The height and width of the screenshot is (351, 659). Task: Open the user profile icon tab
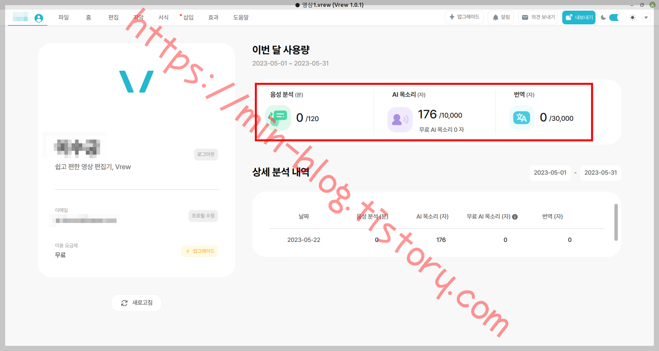click(x=39, y=18)
